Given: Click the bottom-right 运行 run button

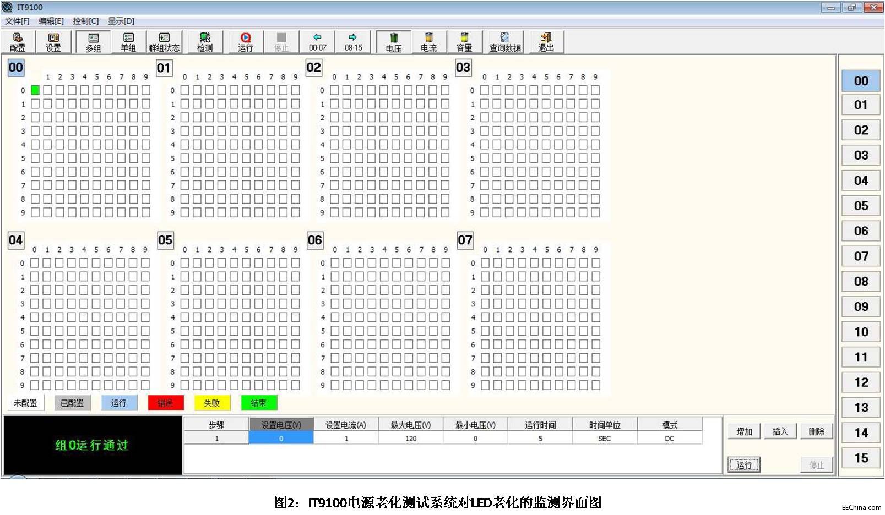Looking at the screenshot, I should pyautogui.click(x=744, y=465).
